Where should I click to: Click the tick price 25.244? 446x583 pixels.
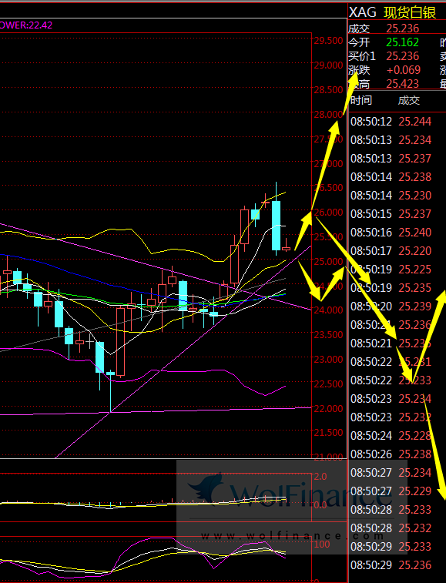coord(415,122)
